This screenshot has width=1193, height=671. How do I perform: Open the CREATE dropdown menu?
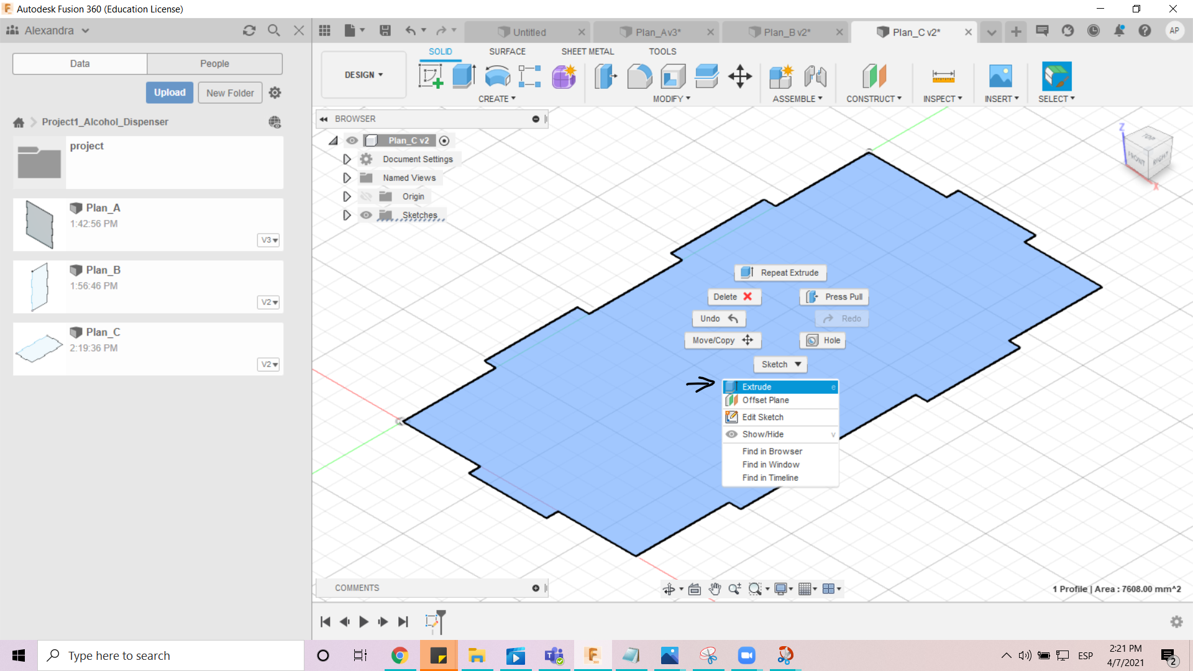coord(496,99)
